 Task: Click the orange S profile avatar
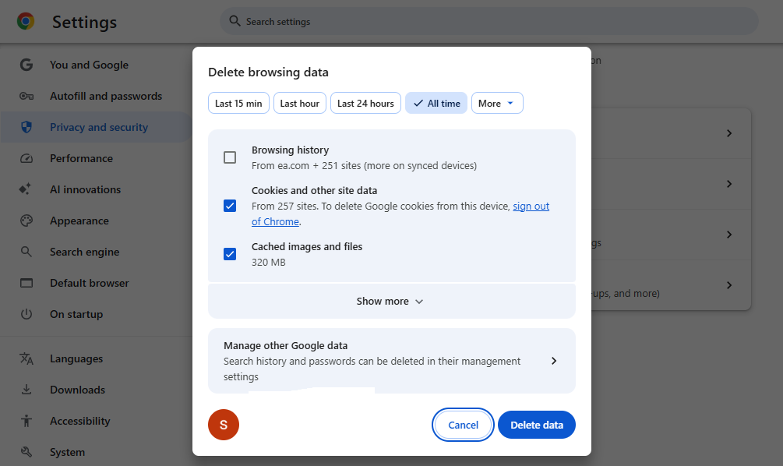pyautogui.click(x=224, y=425)
